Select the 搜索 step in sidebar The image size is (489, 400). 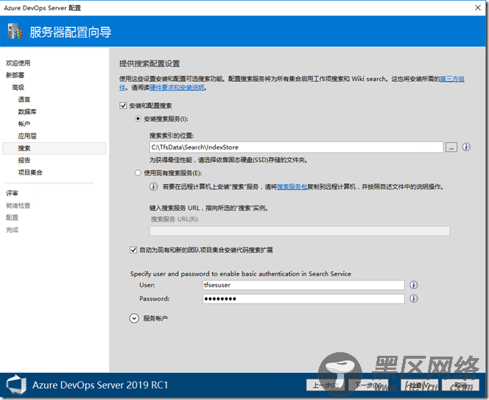[x=54, y=148]
